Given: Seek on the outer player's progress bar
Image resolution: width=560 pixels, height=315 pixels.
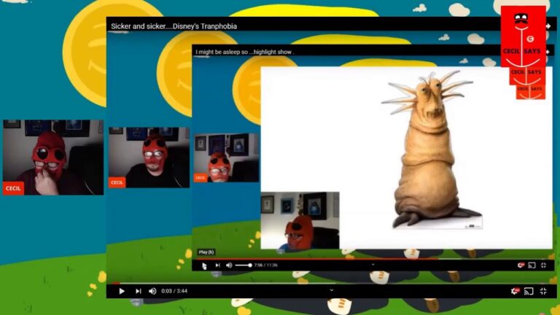Looking at the screenshot, I should 331,283.
